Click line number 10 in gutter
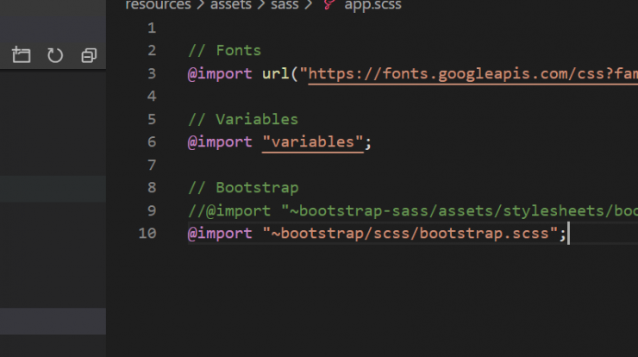 (x=147, y=233)
